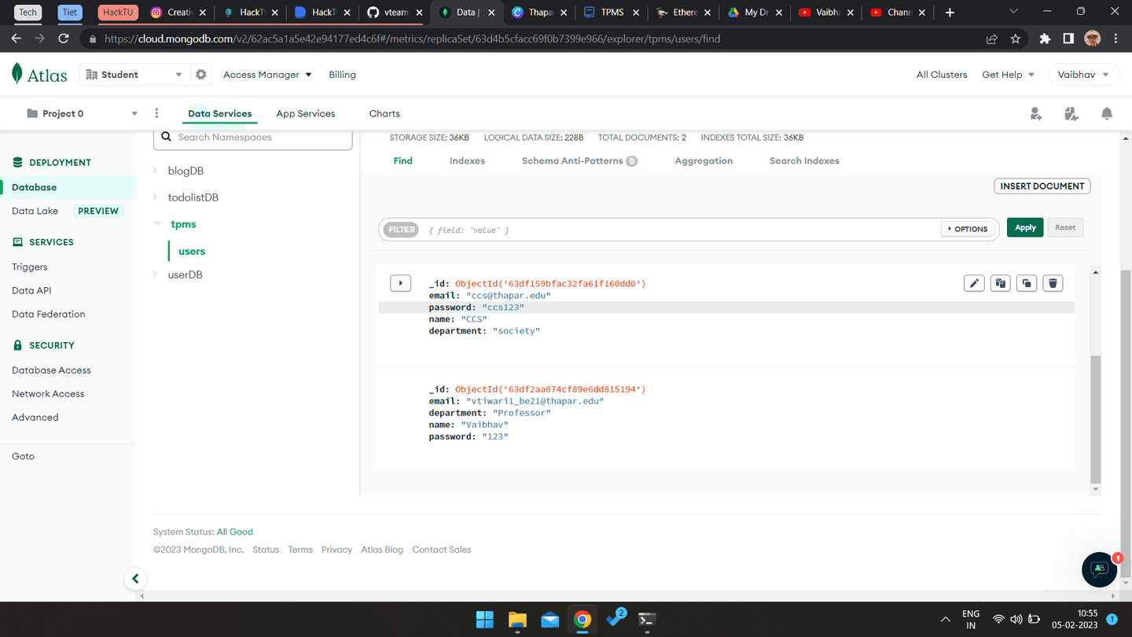
Task: Open new browser tab
Action: point(950,13)
